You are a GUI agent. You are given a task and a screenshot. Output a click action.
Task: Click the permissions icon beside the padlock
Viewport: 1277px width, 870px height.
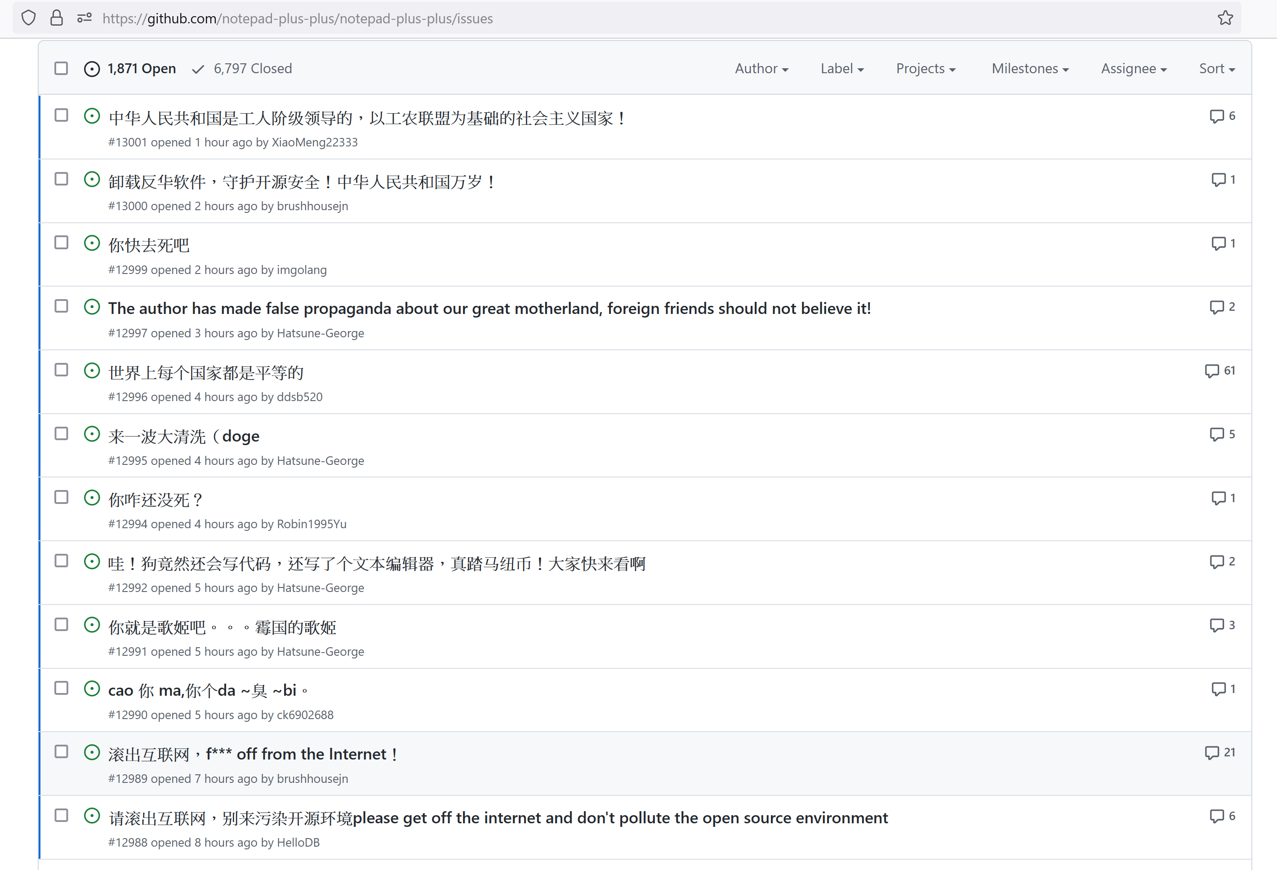click(84, 18)
